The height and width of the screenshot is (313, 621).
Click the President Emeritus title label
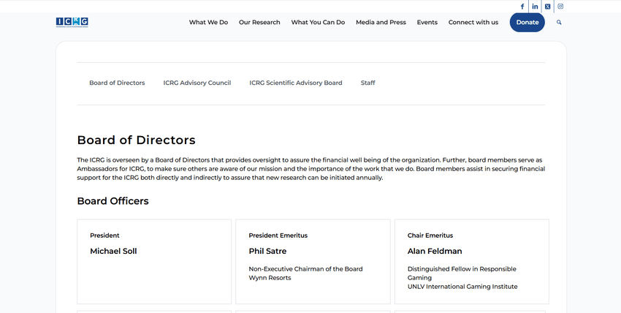278,235
